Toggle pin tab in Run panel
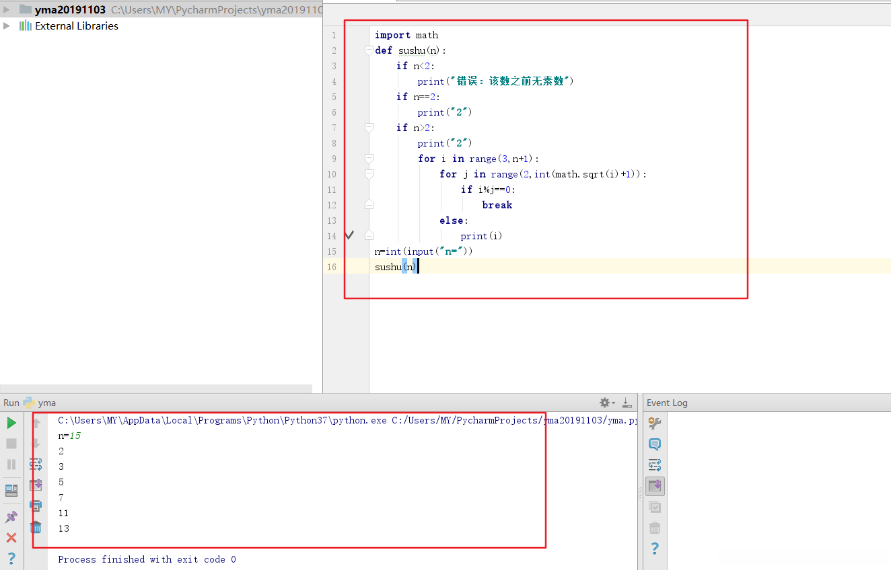891x570 pixels. tap(11, 517)
